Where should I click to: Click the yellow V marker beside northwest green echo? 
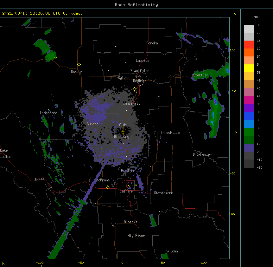[55, 58]
